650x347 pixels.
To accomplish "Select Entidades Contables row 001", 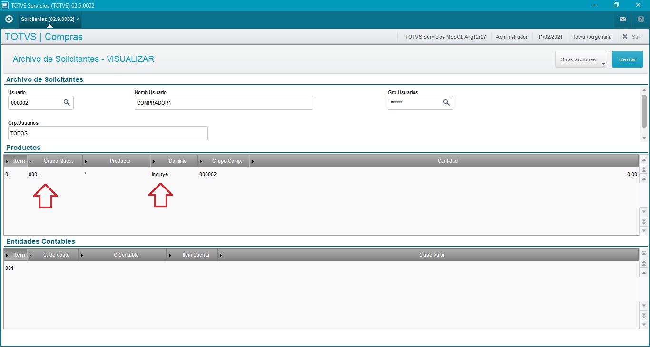I will [10, 268].
